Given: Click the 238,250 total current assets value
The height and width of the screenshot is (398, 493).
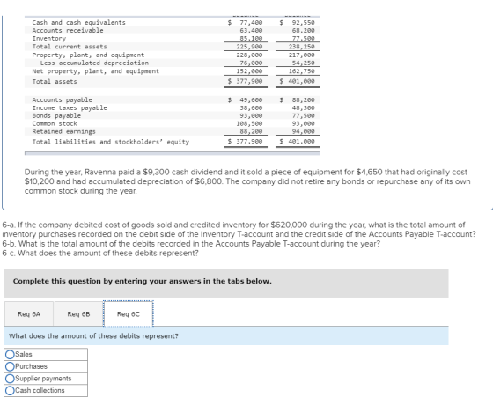Looking at the screenshot, I should click(x=301, y=47).
